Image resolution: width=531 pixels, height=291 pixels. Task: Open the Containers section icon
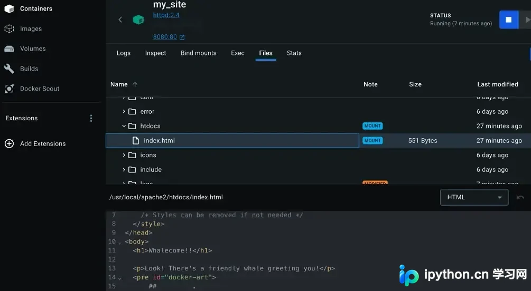tap(10, 9)
